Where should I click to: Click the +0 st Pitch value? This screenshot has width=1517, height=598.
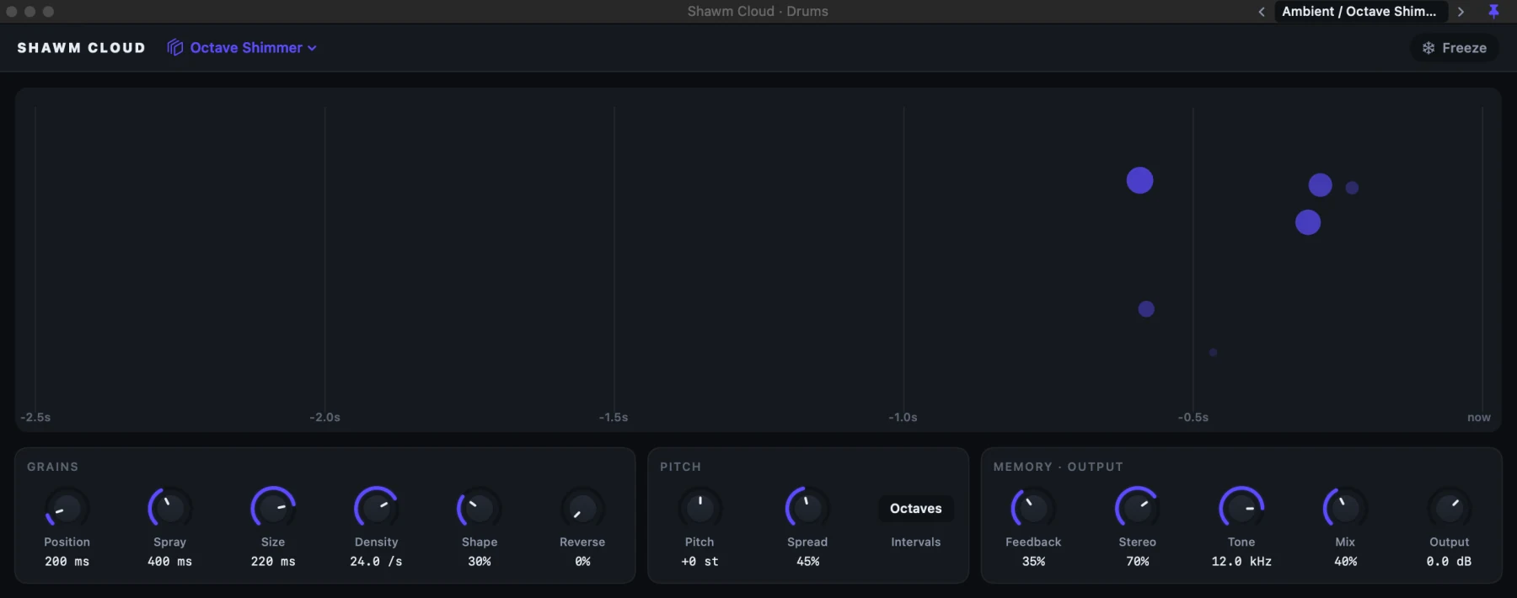[x=700, y=562]
